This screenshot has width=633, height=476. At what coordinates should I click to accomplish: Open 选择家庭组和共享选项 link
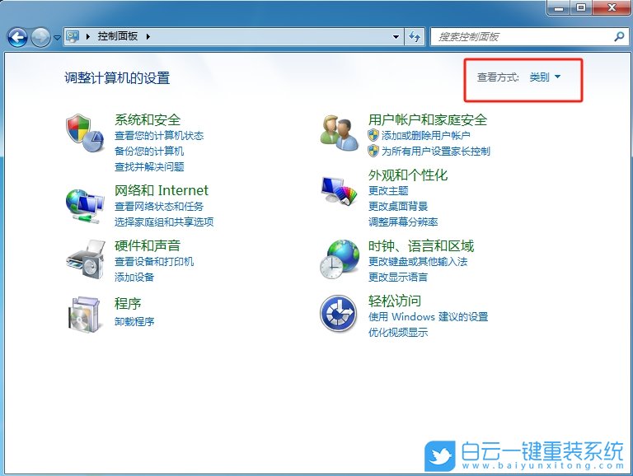164,222
